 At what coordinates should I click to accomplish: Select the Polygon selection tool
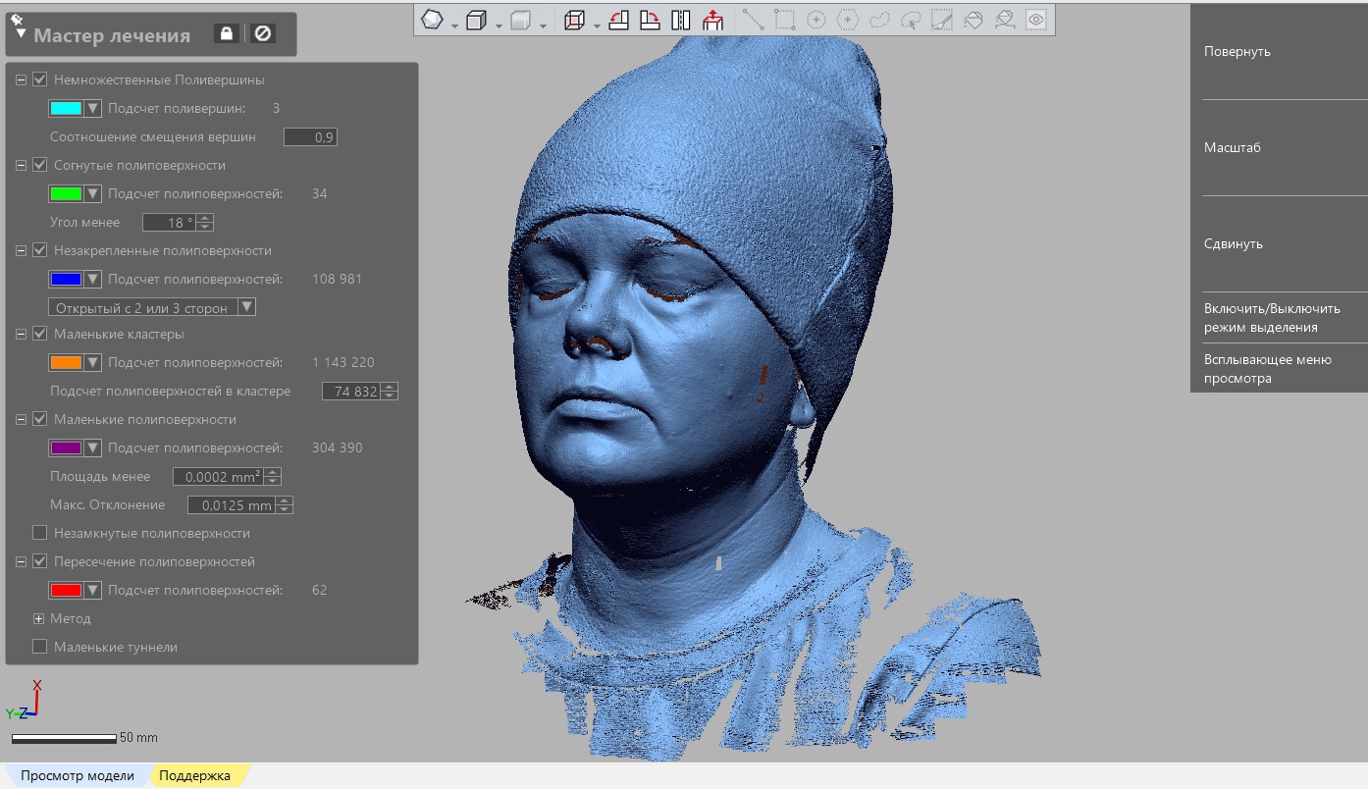coord(847,19)
